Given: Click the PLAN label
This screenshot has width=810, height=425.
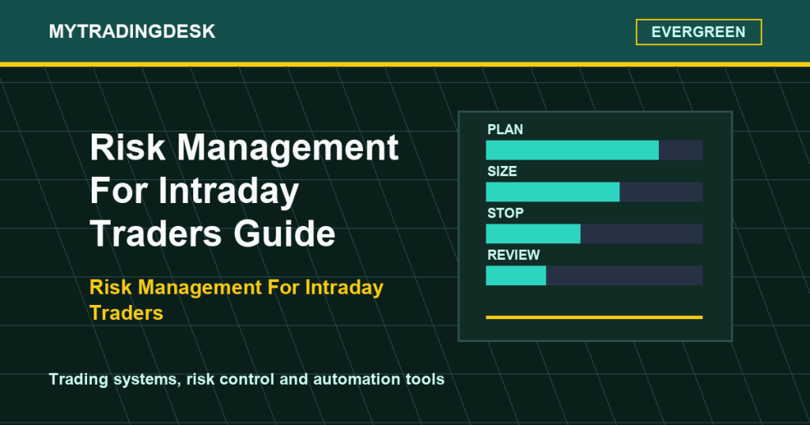Looking at the screenshot, I should 505,130.
